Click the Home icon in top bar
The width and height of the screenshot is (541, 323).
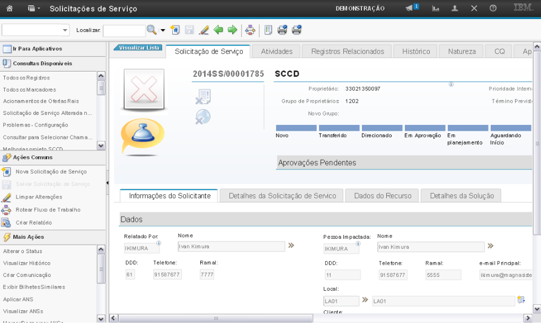pyautogui.click(x=9, y=8)
